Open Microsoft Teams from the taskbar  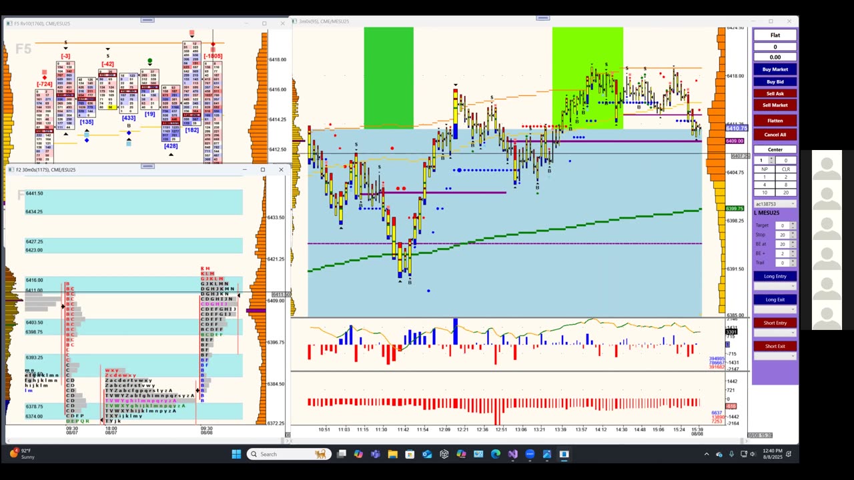point(376,454)
